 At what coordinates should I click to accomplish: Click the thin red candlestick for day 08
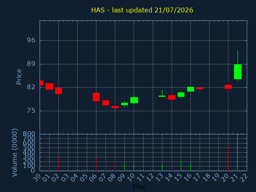point(115,107)
